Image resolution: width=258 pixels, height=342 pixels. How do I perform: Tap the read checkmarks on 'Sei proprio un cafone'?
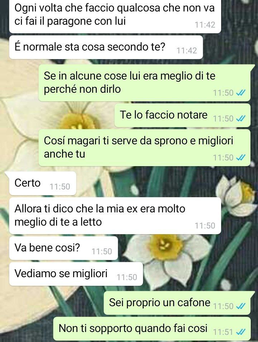(241, 306)
